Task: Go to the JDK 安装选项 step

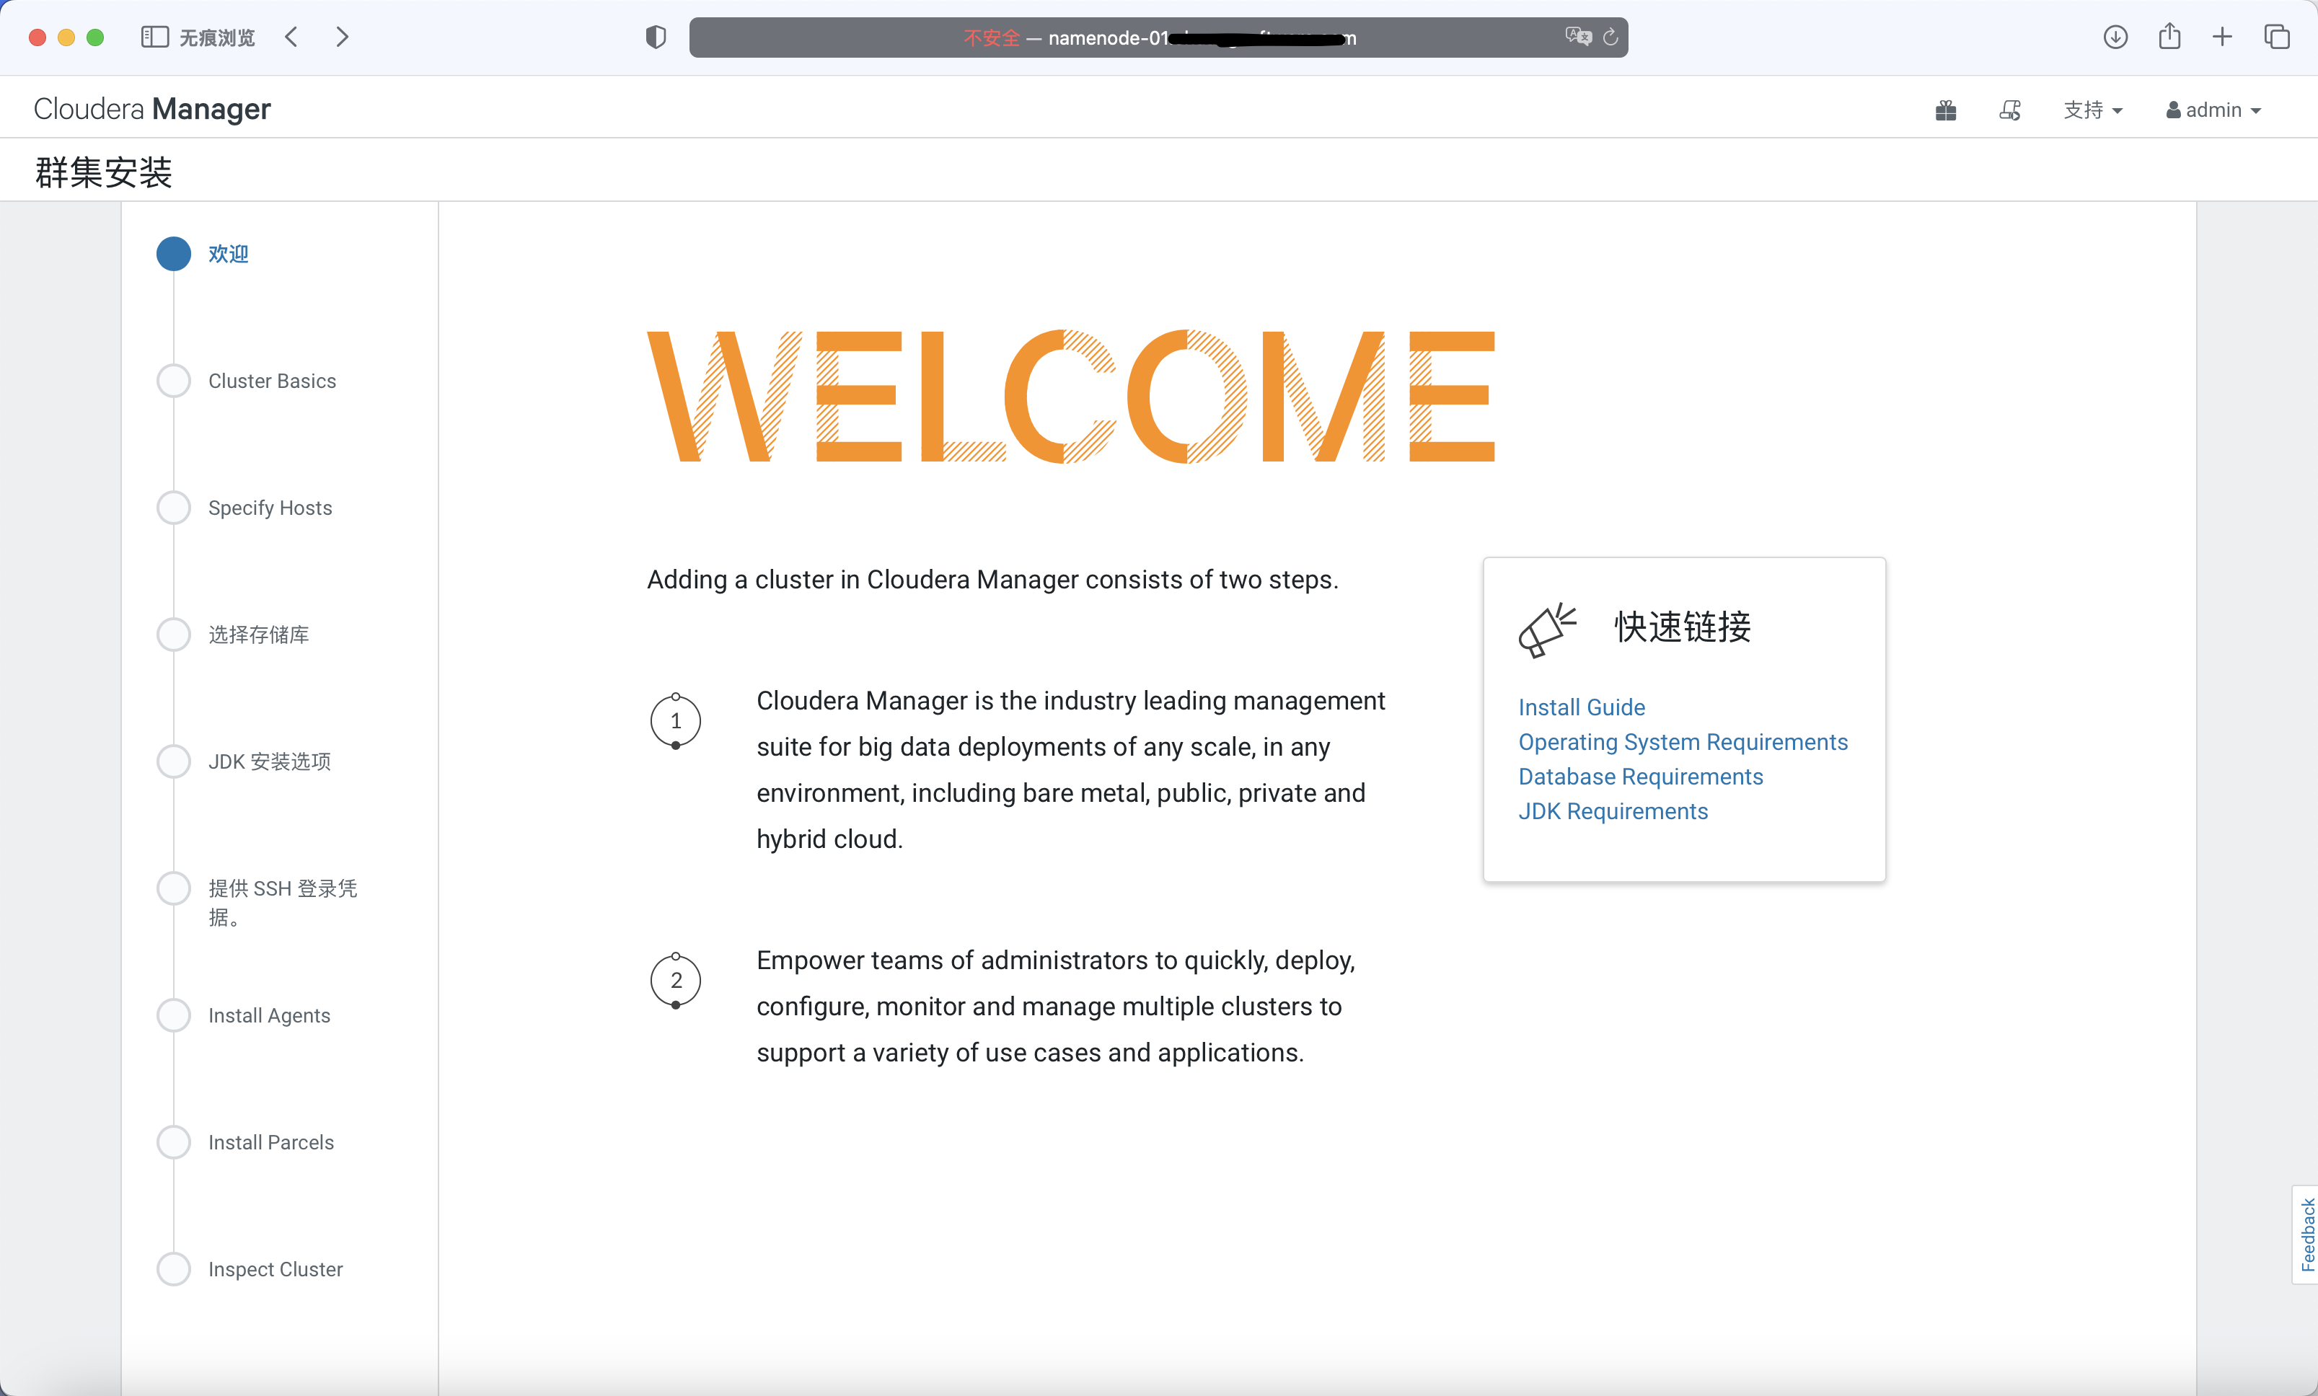Action: pos(269,761)
